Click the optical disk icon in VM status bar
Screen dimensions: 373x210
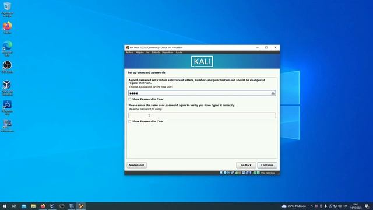[225, 173]
